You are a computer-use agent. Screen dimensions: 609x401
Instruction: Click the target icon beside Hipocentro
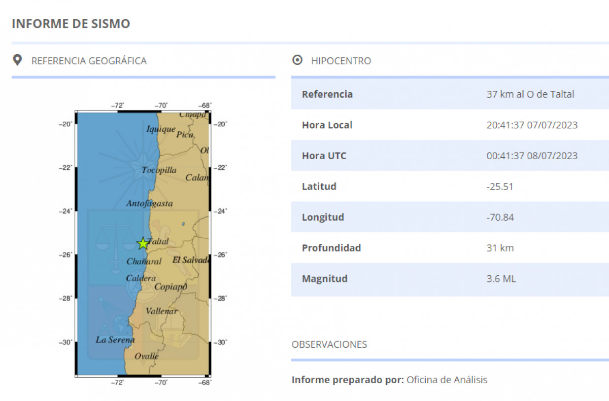click(297, 60)
